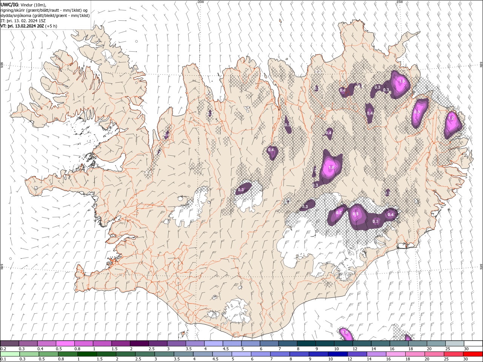The image size is (483, 362).
Task: Click the 'VT: þri. 13.02.2024 20Z (+5 h)' line
Action: click(x=29, y=26)
